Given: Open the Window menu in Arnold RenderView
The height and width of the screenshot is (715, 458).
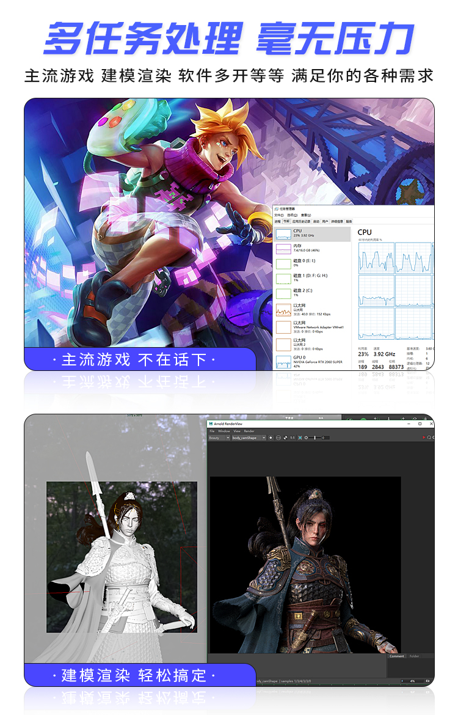Looking at the screenshot, I should (224, 431).
